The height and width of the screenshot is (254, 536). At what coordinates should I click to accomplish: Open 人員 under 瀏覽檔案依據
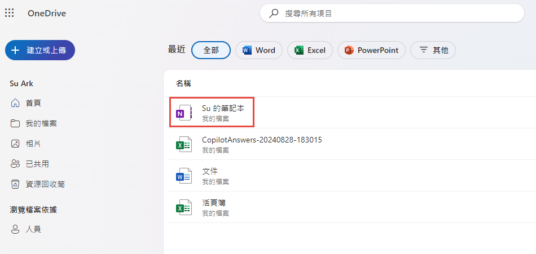(x=33, y=229)
